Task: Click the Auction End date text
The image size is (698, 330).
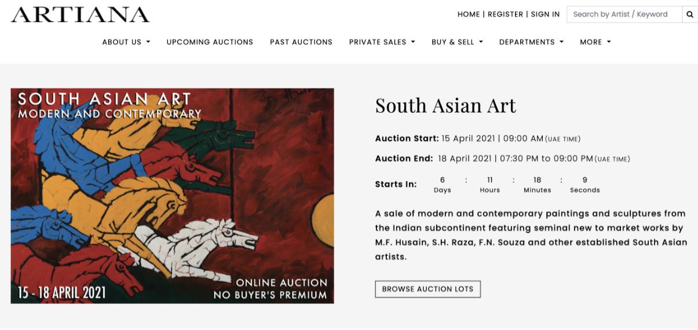Action: click(x=516, y=159)
